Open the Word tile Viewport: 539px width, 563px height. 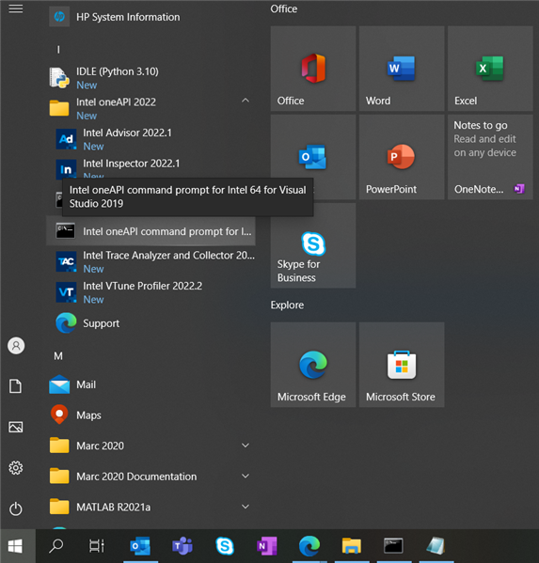click(x=402, y=69)
